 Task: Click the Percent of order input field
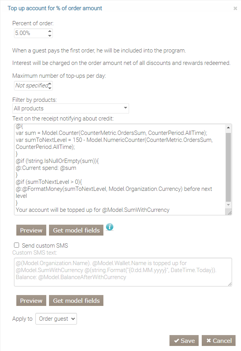(x=30, y=33)
